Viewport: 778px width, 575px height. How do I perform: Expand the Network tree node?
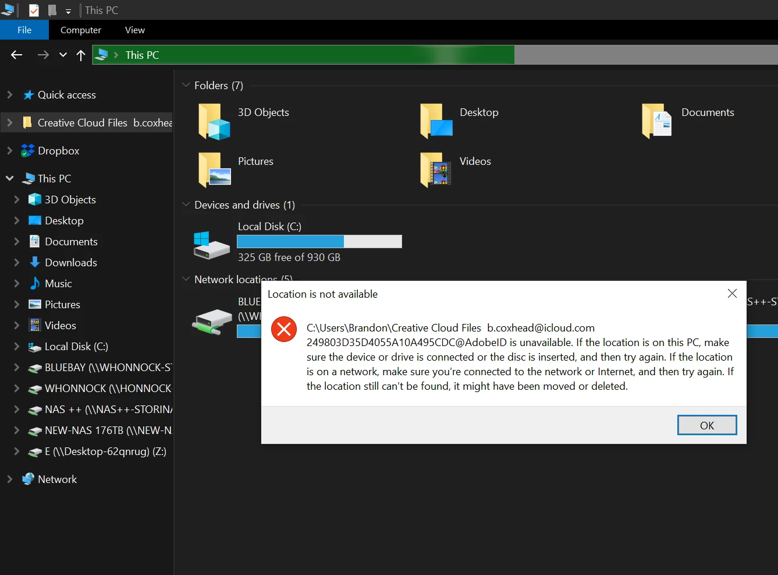coord(9,479)
